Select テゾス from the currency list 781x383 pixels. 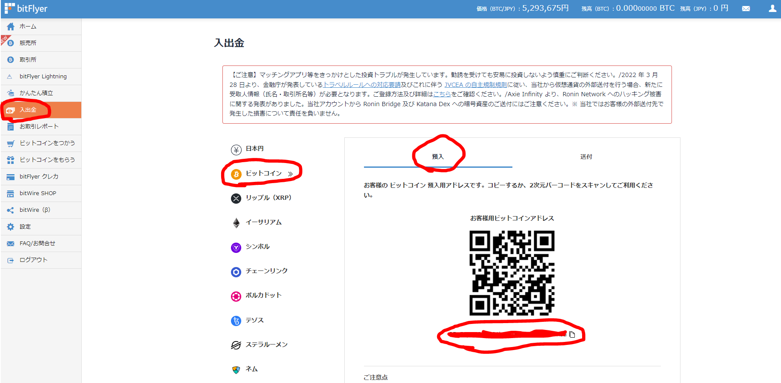(254, 320)
